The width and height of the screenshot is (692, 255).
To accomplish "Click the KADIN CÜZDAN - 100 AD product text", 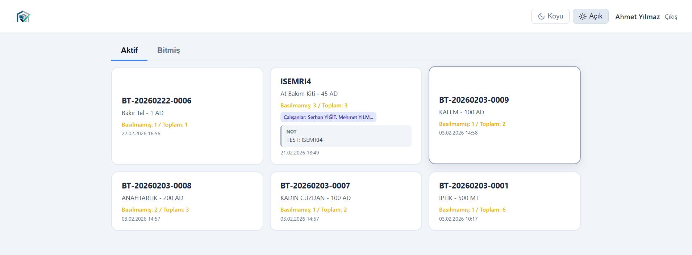I will point(316,198).
